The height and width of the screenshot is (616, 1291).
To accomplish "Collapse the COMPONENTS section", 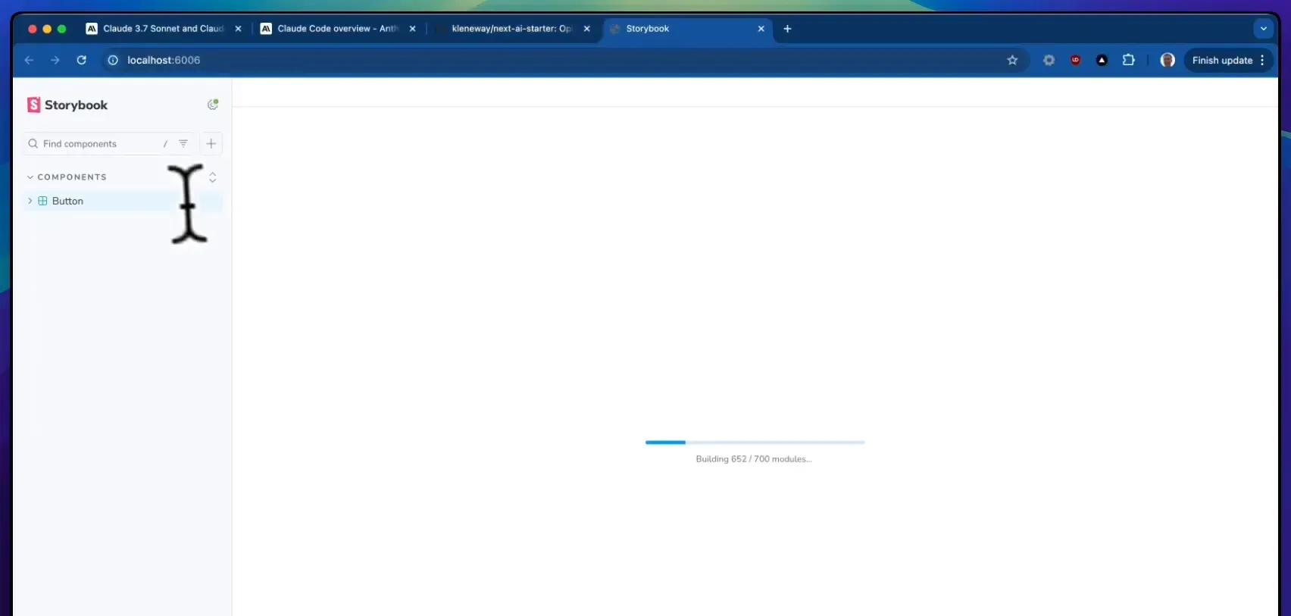I will pyautogui.click(x=67, y=177).
